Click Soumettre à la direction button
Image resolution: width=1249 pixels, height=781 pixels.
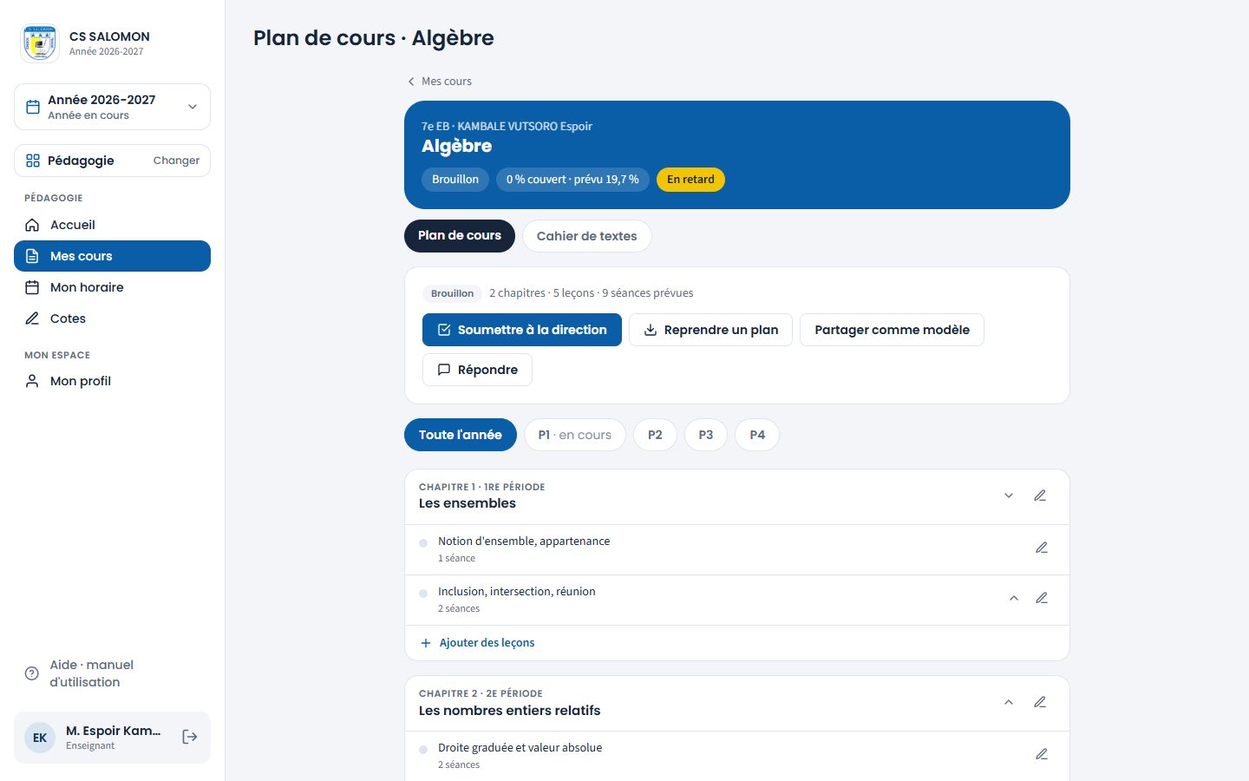click(x=522, y=330)
